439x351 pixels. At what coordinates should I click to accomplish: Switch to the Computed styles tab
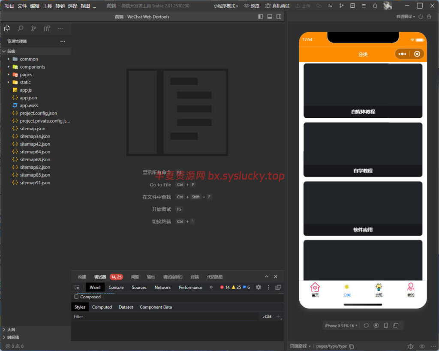(102, 307)
